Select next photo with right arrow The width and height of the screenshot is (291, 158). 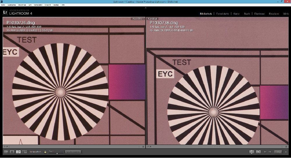point(269,152)
